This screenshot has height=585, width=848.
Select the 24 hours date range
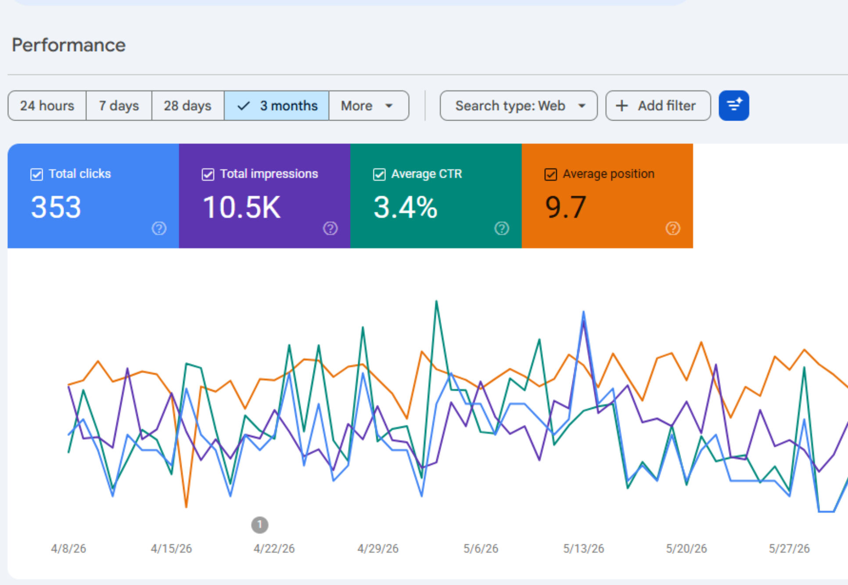point(47,106)
